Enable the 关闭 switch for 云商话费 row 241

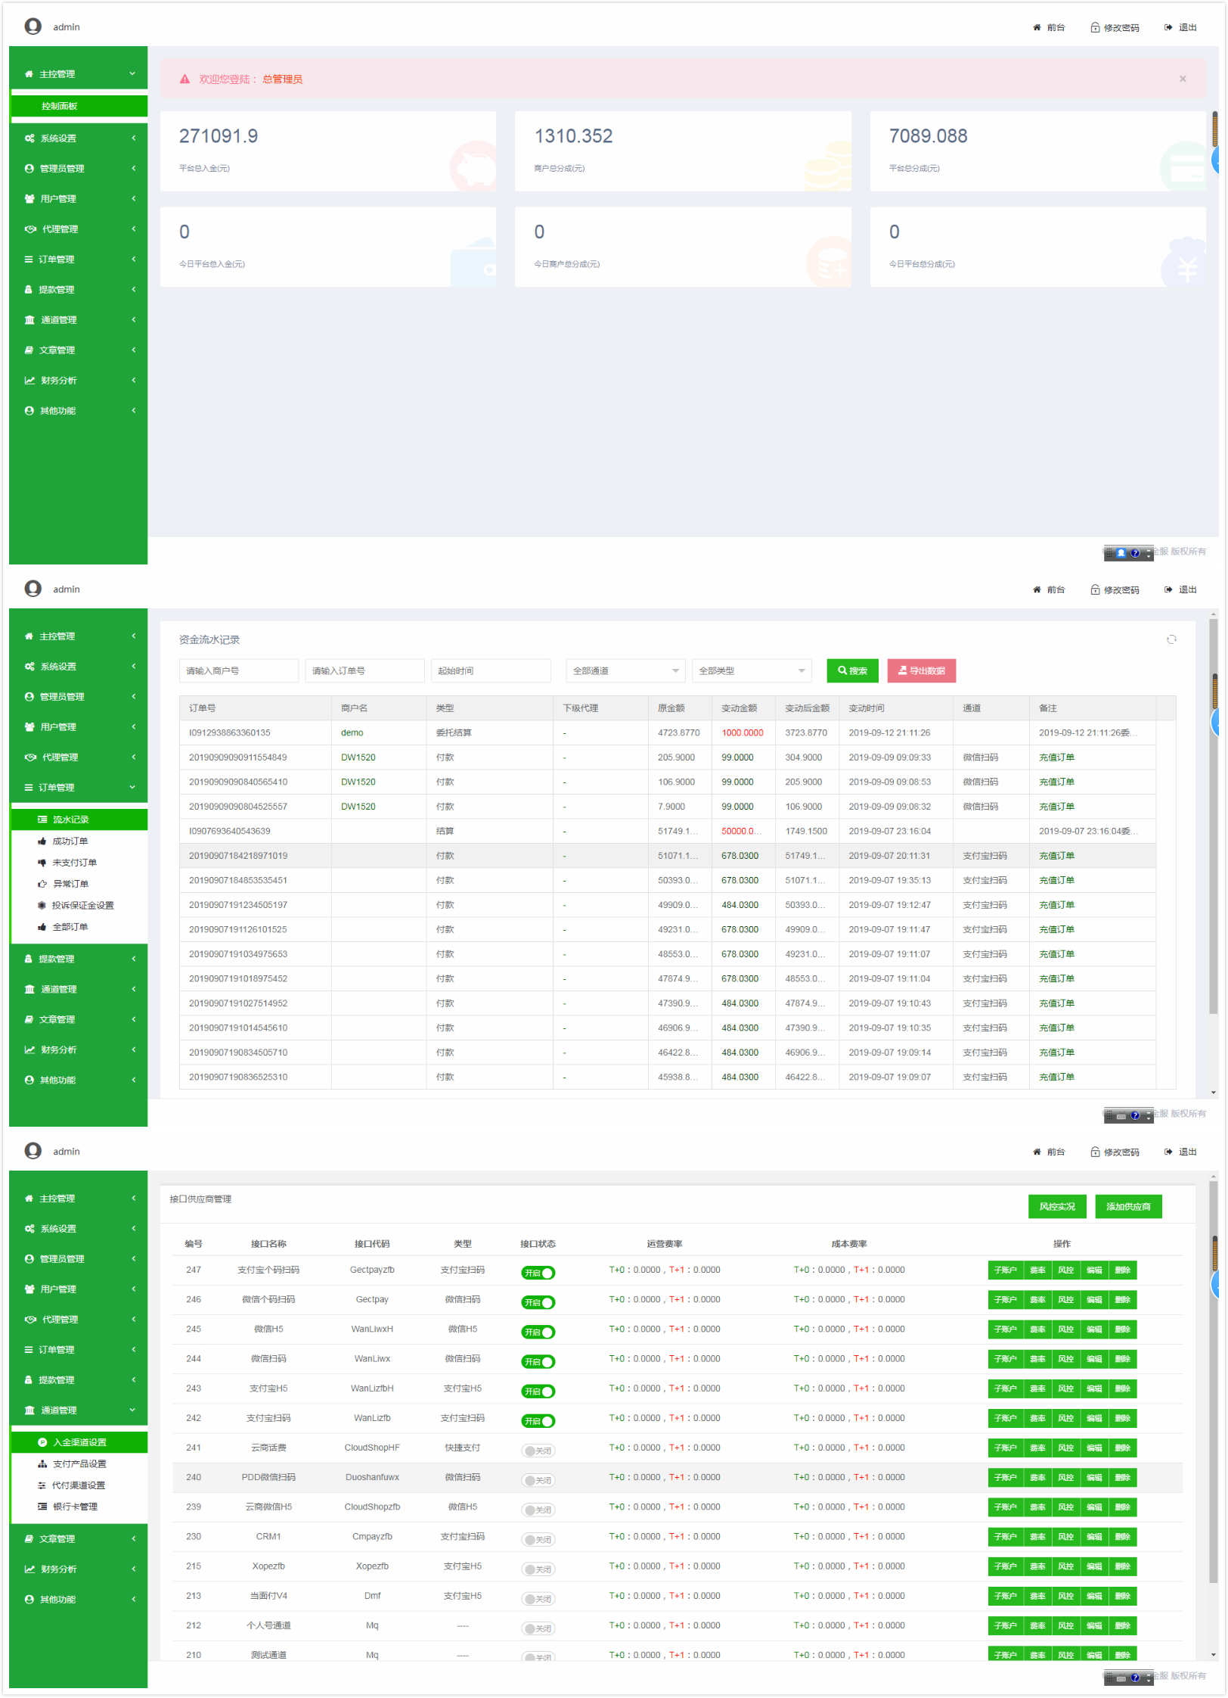click(x=538, y=1451)
